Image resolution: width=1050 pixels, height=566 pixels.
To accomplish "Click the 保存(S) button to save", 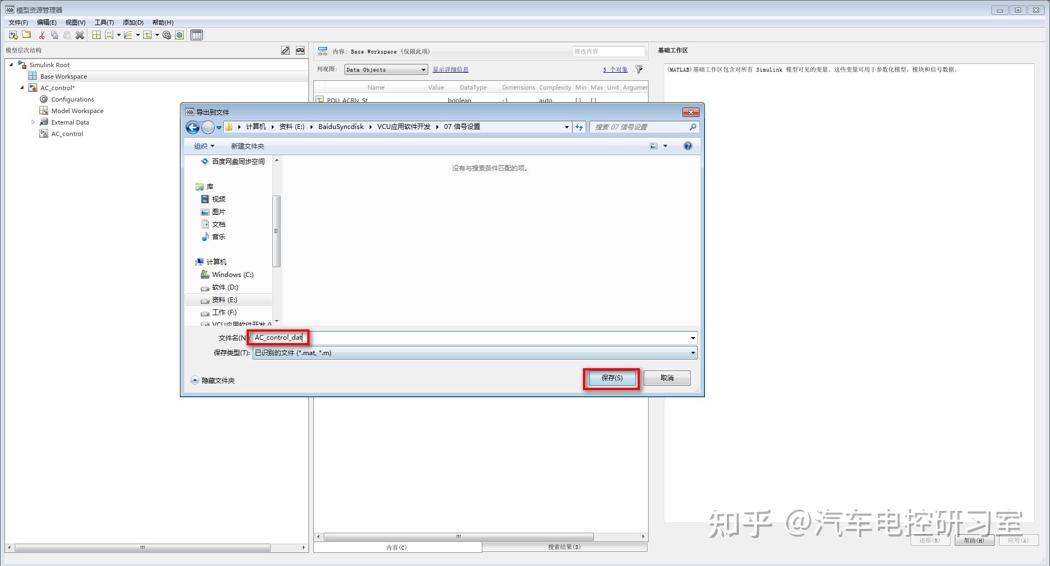I will tap(611, 378).
